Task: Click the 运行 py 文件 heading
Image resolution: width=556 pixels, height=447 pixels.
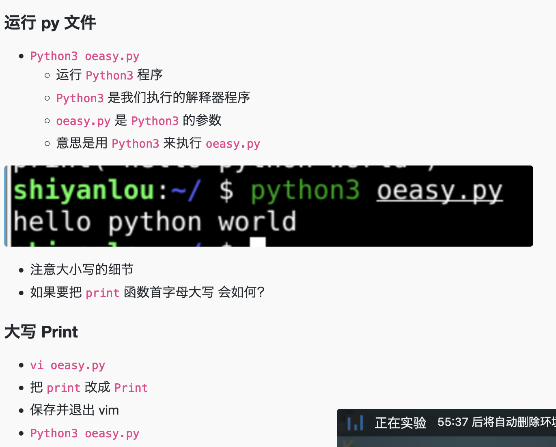Action: (x=50, y=23)
